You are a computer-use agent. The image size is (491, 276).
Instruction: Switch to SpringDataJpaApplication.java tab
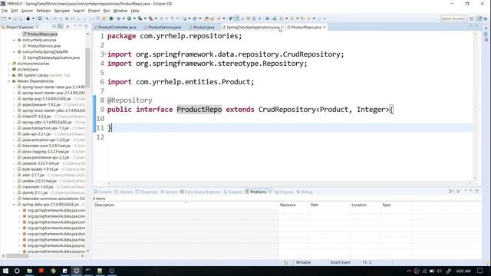pos(252,28)
